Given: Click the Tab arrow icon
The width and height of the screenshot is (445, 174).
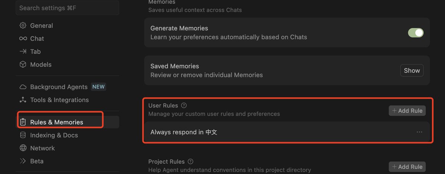Looking at the screenshot, I should [23, 51].
